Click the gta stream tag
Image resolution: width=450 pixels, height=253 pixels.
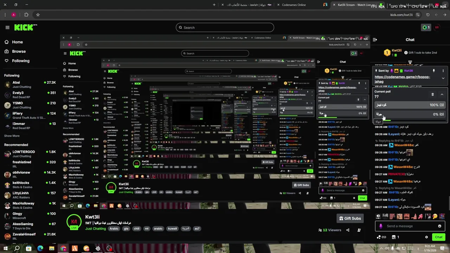pyautogui.click(x=126, y=229)
